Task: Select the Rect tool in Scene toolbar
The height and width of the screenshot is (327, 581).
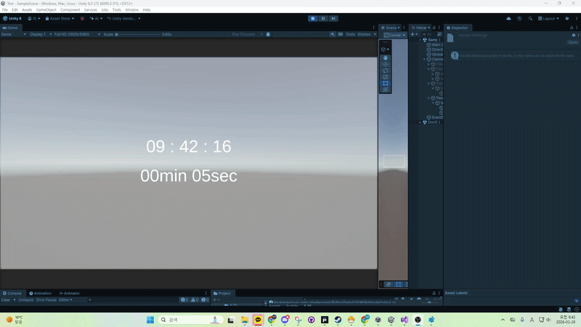Action: pos(386,84)
